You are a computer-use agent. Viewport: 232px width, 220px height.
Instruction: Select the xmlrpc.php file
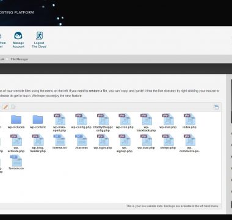coord(168,142)
